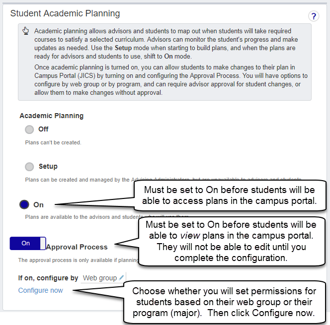Select the On radio button
Image resolution: width=330 pixels, height=325 pixels.
24,204
